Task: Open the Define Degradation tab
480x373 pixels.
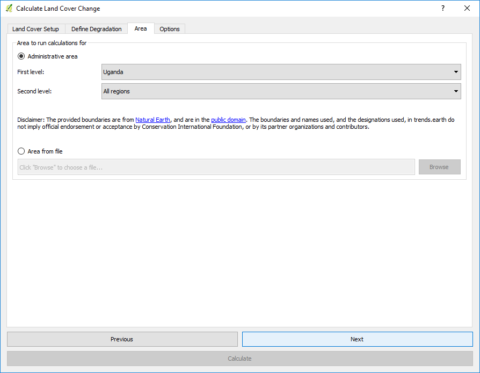Action: [97, 29]
